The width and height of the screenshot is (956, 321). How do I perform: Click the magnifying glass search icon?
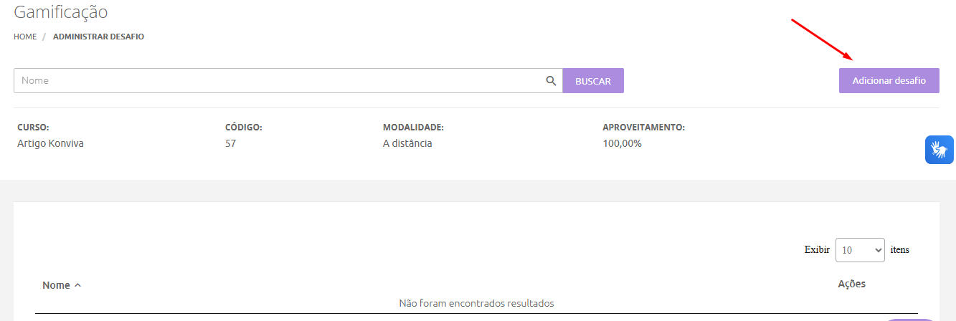551,81
